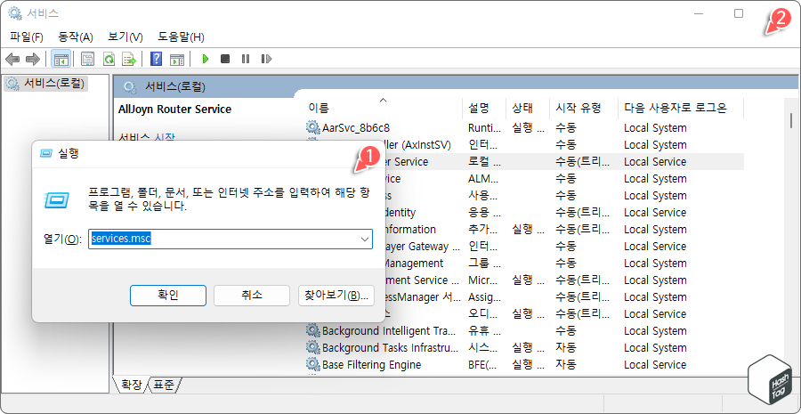Toggle the Show/Hide Console Tree toolbar icon
801x414 pixels.
(x=61, y=60)
